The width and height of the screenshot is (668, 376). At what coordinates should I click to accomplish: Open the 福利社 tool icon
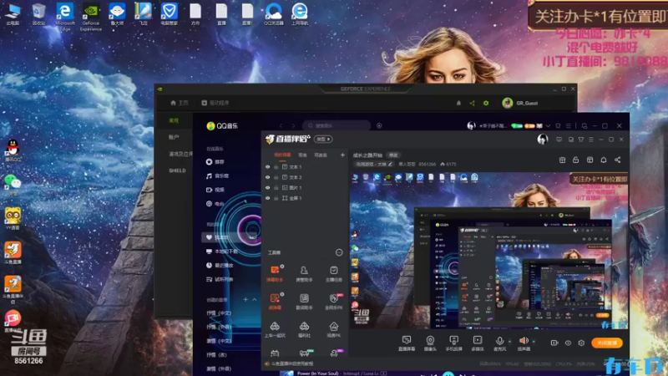coord(304,329)
